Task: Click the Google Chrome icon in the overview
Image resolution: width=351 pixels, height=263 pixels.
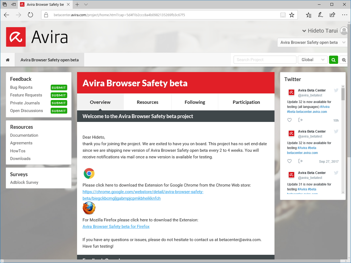Action: [x=89, y=173]
